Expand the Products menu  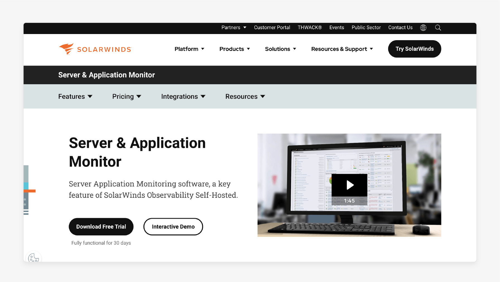click(x=235, y=49)
